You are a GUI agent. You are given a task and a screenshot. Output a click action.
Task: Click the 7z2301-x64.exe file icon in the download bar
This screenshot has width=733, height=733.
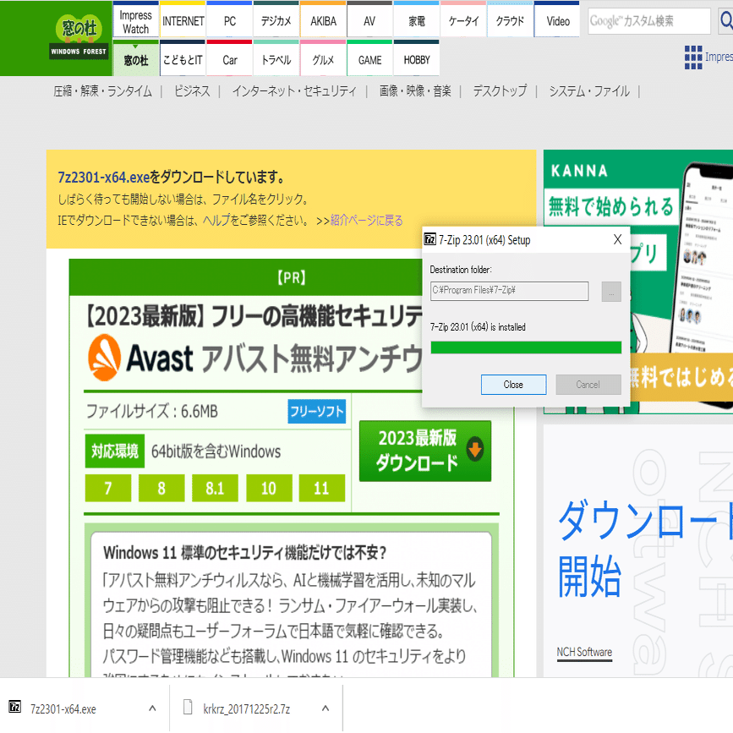(15, 706)
